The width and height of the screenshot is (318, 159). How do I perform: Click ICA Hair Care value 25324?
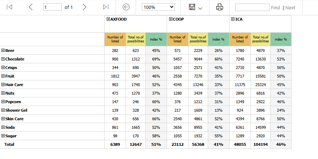(261, 85)
